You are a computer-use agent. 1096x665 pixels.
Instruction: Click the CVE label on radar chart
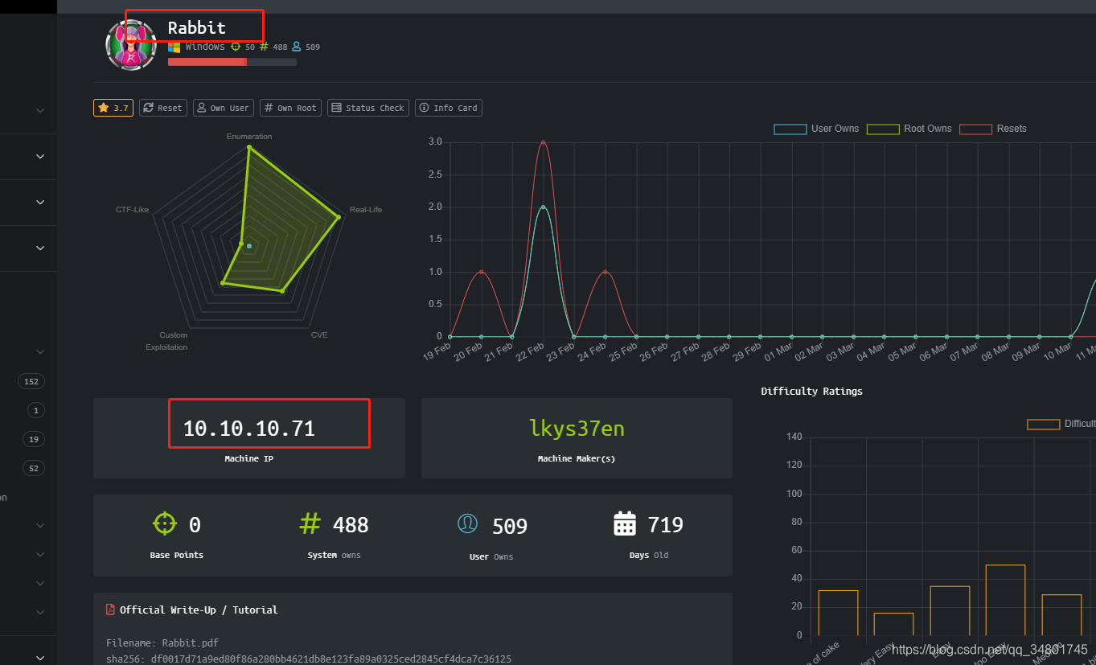319,335
